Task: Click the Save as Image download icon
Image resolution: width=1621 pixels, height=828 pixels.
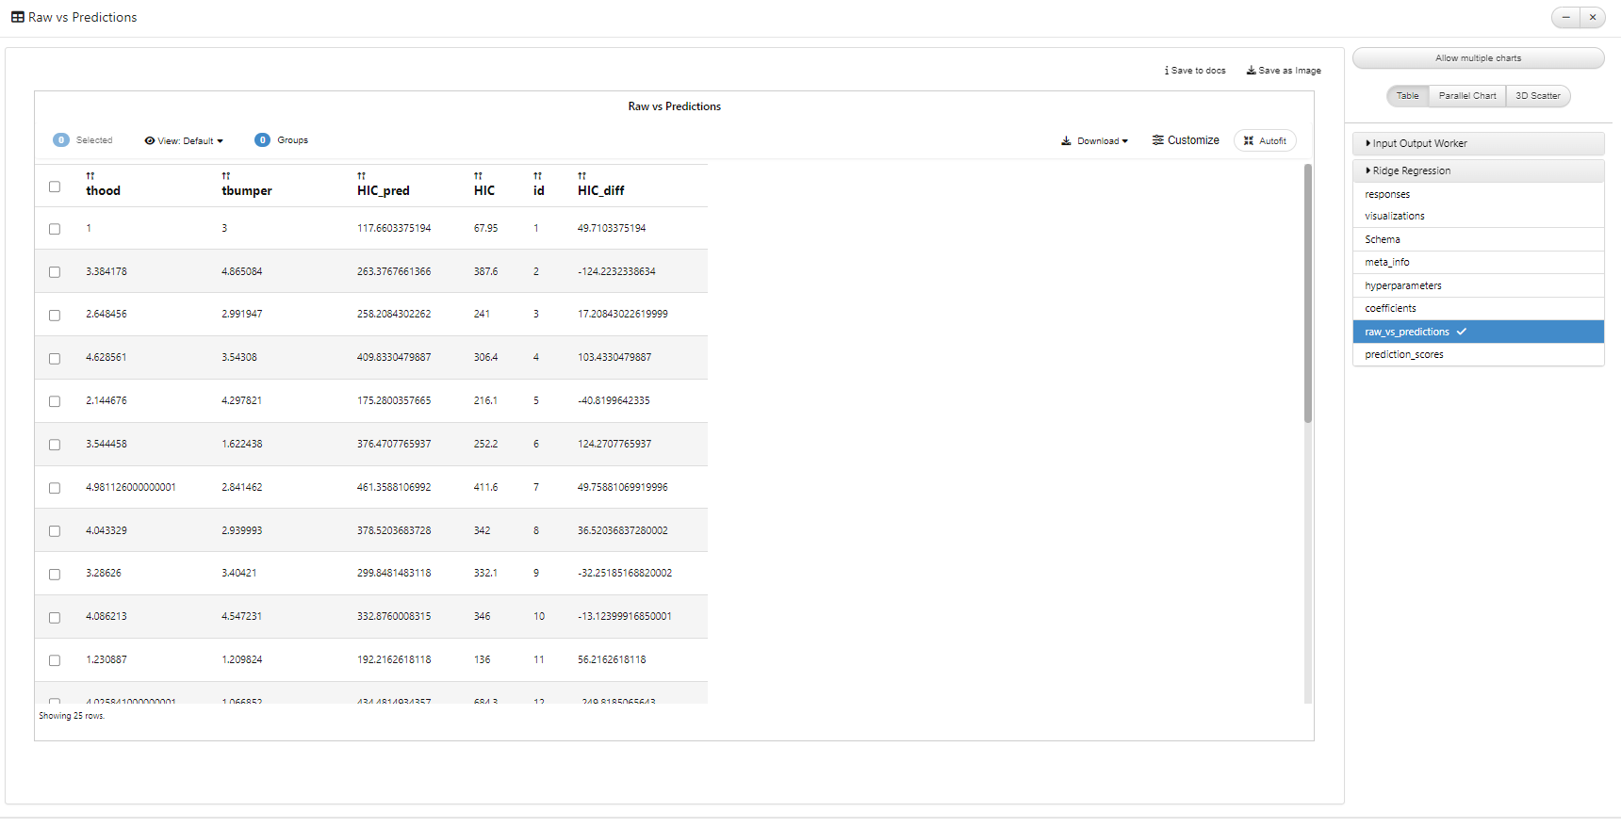Action: point(1251,71)
